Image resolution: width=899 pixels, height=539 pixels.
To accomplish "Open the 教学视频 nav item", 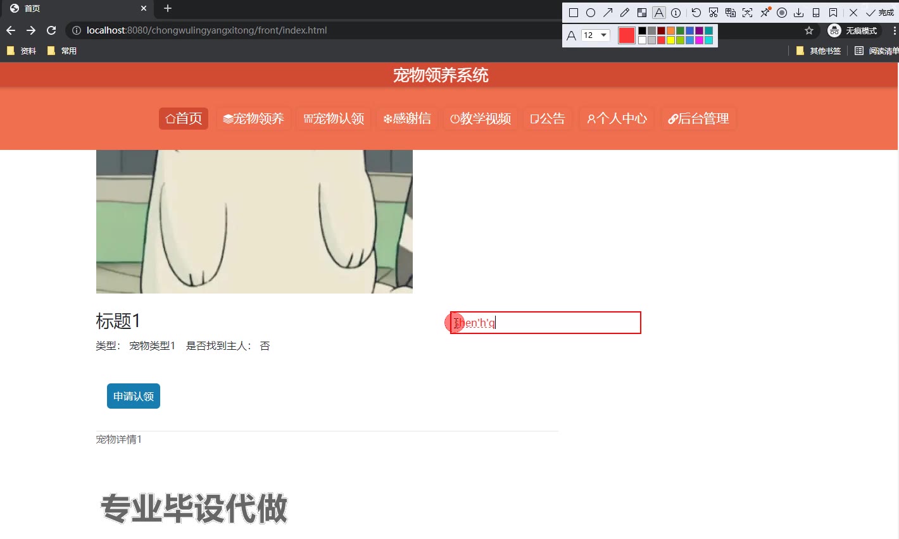I will tap(481, 118).
